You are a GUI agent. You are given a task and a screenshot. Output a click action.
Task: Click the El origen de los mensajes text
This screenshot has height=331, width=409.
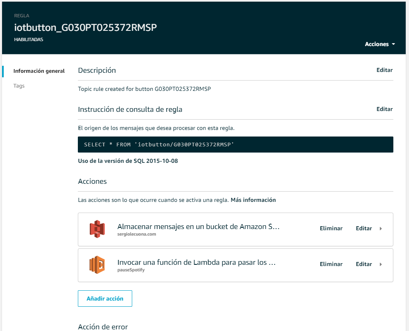(156, 128)
